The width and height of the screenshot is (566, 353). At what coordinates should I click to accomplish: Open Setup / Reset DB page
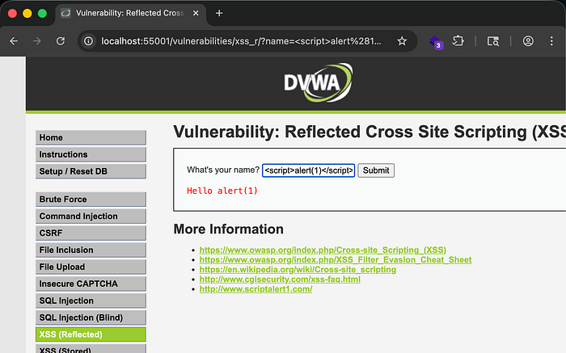point(91,171)
